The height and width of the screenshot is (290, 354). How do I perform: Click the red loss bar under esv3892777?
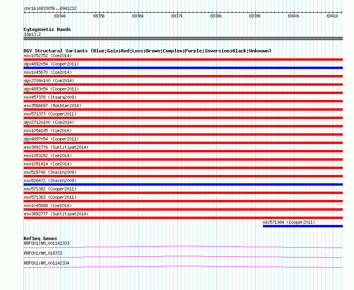click(x=183, y=218)
